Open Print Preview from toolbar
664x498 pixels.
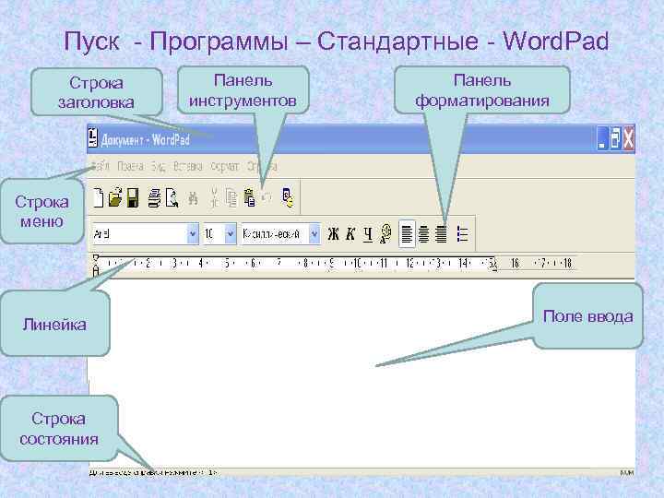pos(172,197)
